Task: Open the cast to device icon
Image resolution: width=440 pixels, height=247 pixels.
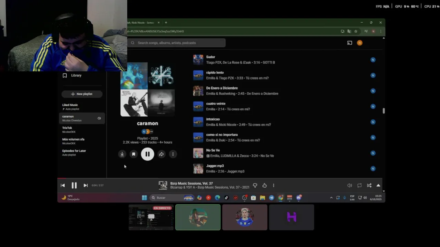Action: tap(350, 43)
